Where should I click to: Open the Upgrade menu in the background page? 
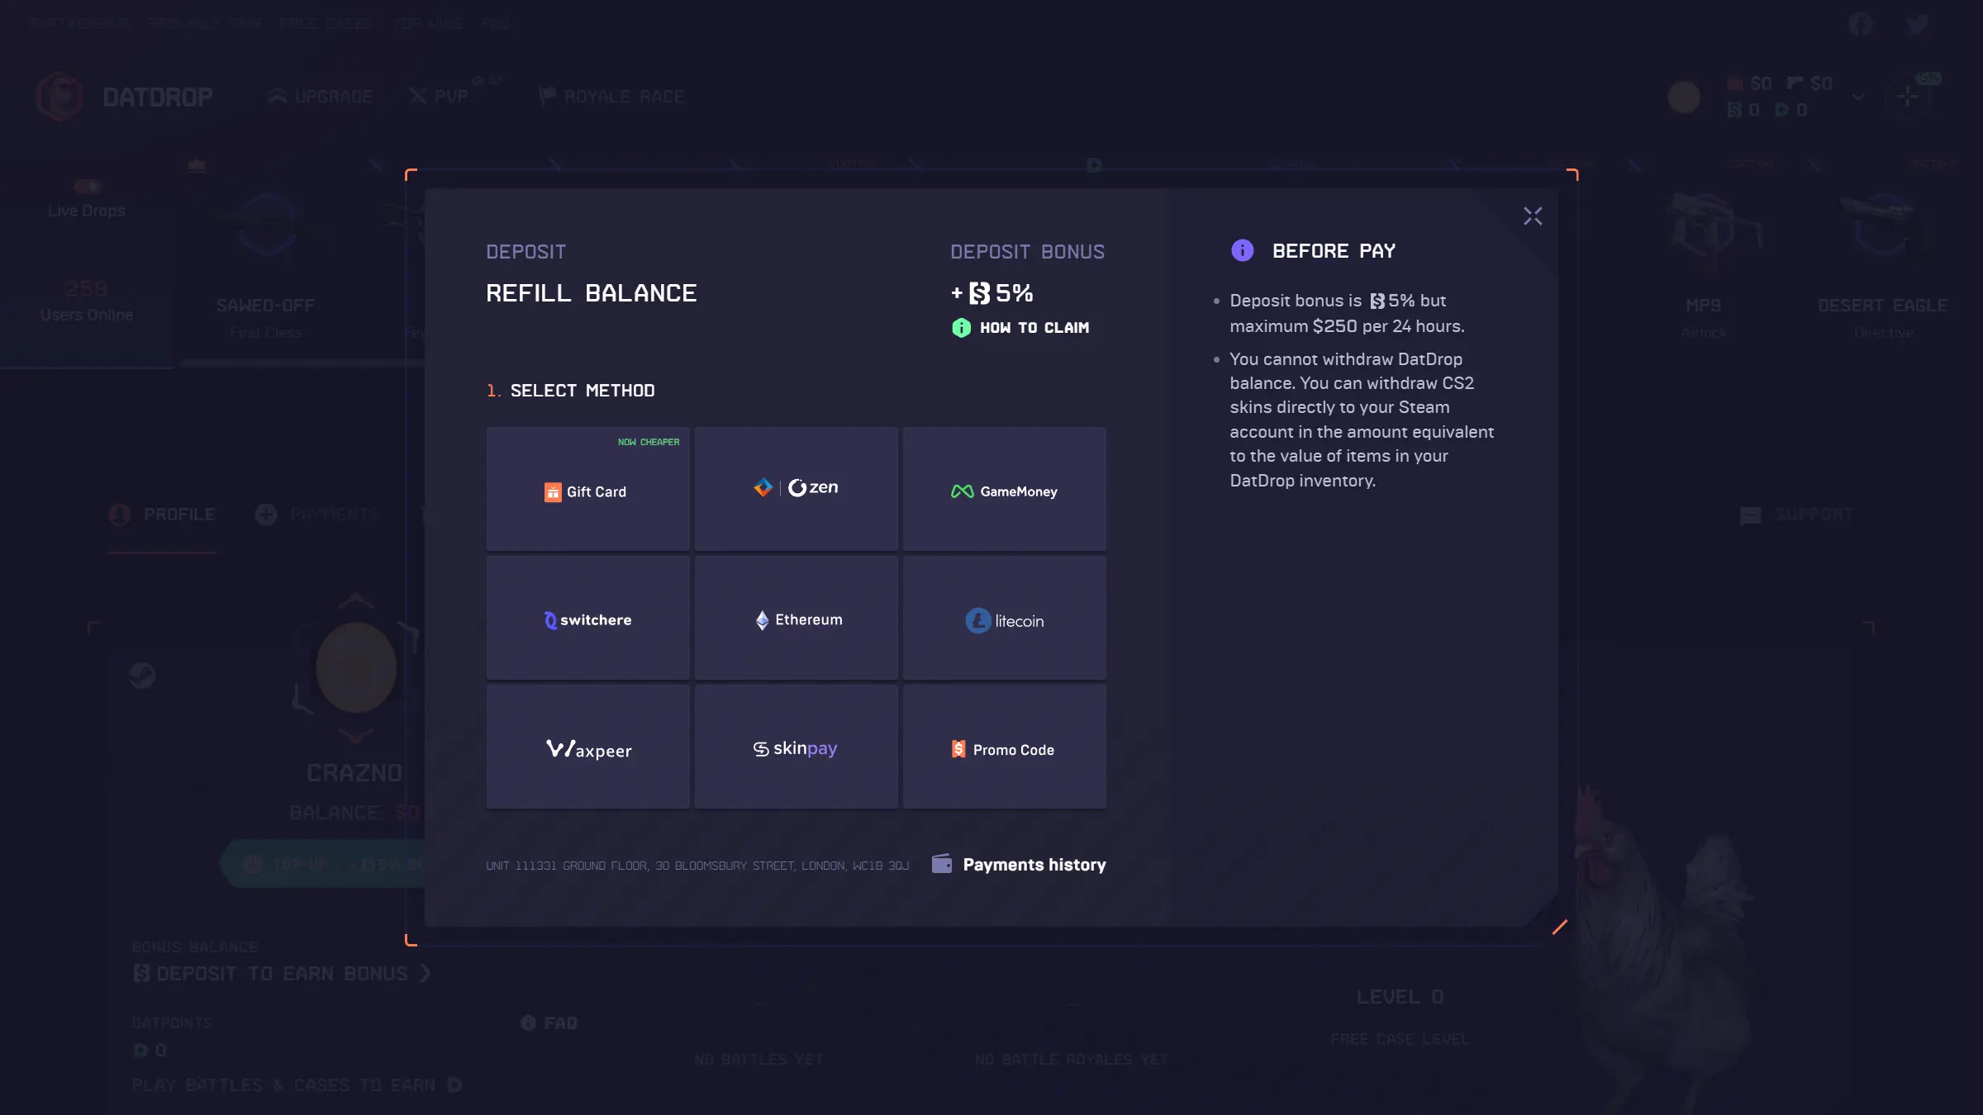click(321, 97)
